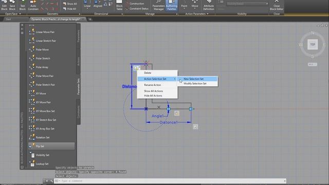Open the Geometric panel dialog launcher arrow
Screen dimensions: 329x185
[80, 14]
